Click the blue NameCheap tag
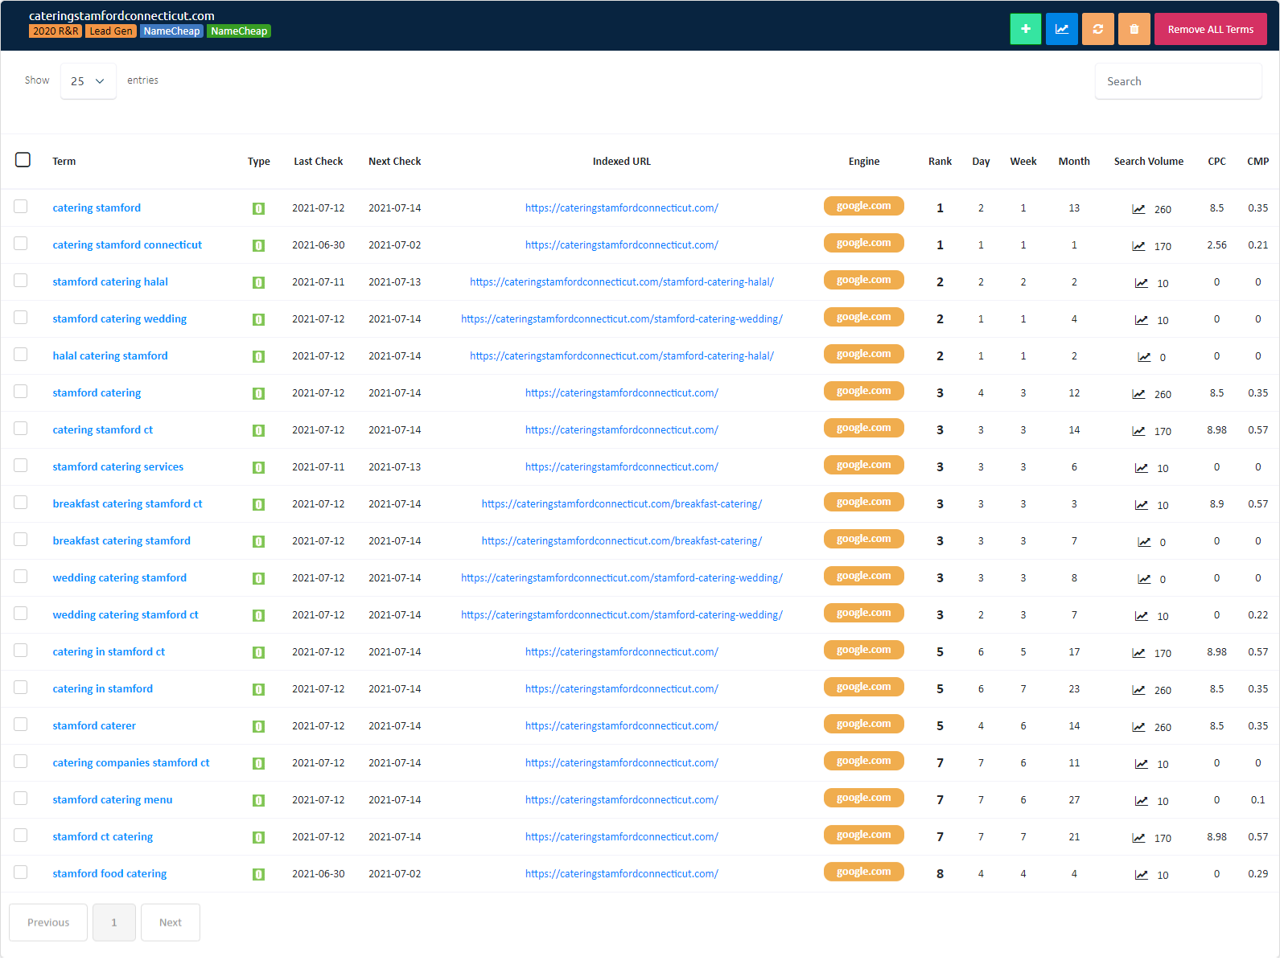Screen dimensions: 1280x961 pos(171,31)
